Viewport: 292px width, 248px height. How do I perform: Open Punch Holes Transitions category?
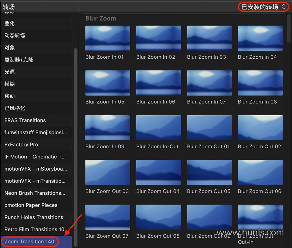[x=36, y=217]
